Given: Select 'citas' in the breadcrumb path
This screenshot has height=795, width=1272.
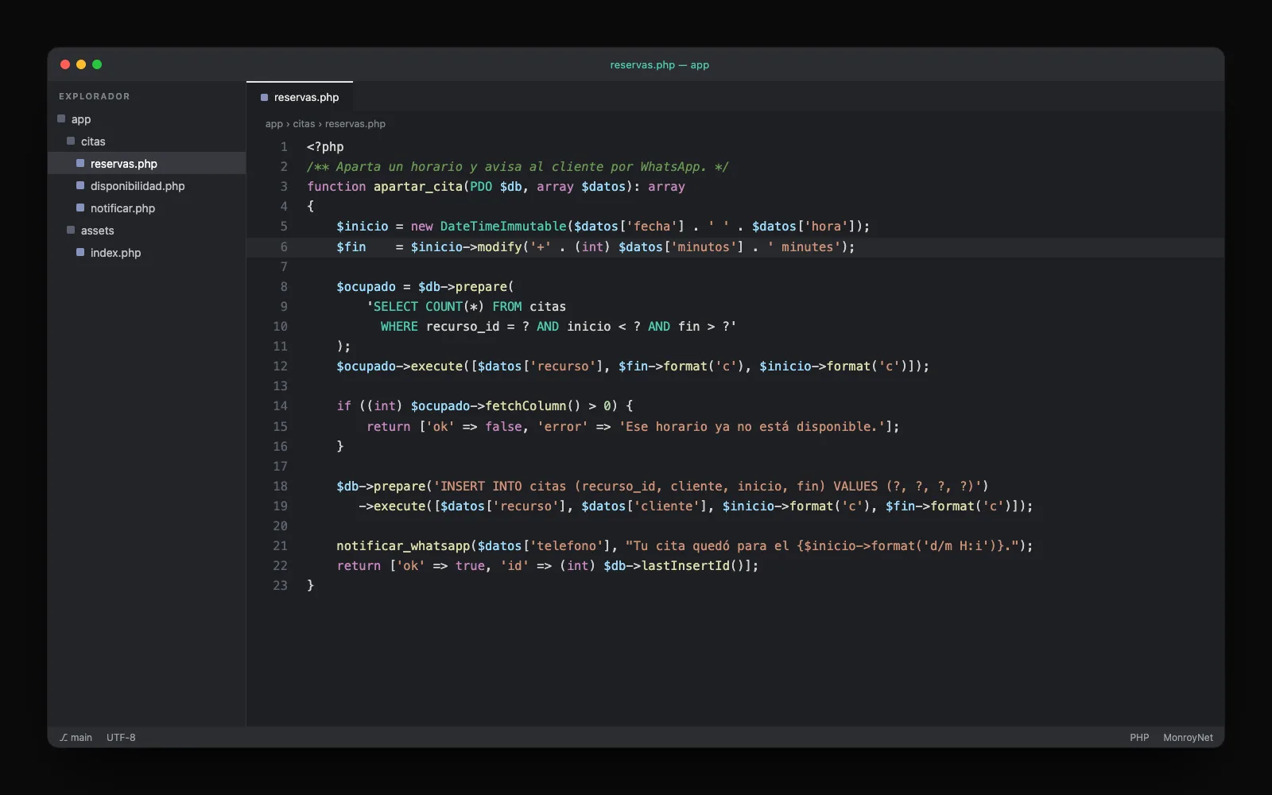Looking at the screenshot, I should (x=304, y=124).
